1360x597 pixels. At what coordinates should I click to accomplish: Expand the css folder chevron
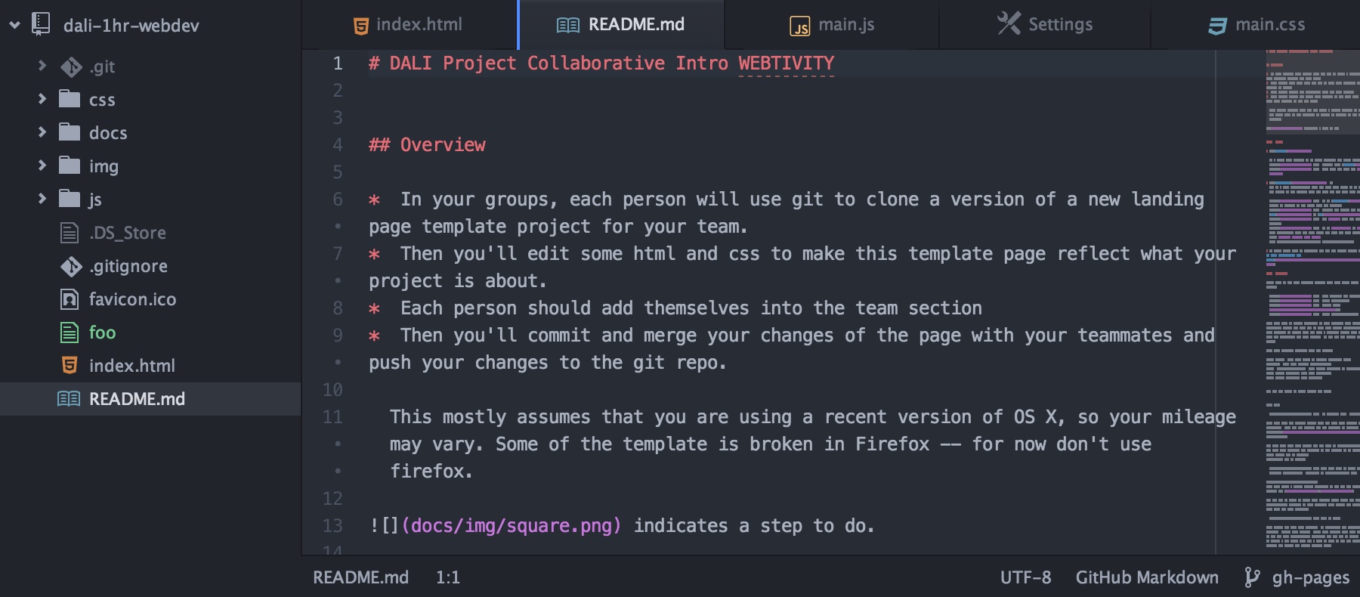click(42, 99)
